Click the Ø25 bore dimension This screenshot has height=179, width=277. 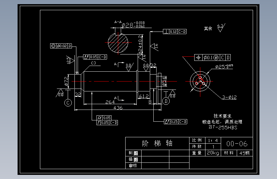pyautogui.click(x=224, y=67)
